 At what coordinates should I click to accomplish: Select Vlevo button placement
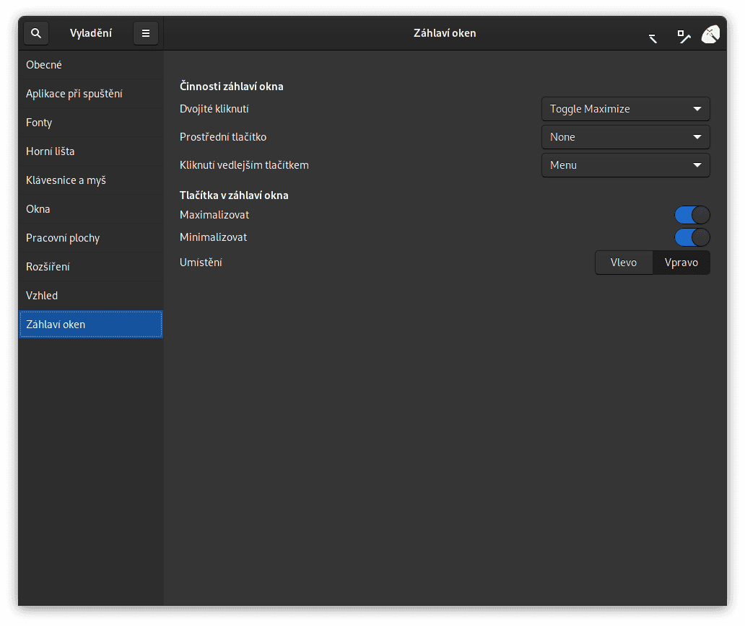tap(624, 263)
